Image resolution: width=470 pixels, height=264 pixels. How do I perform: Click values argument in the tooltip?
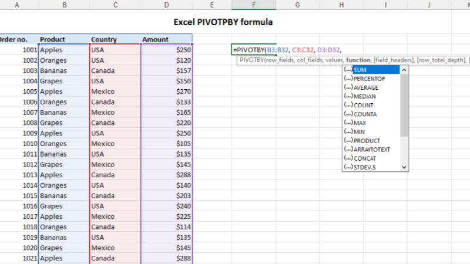tap(334, 60)
